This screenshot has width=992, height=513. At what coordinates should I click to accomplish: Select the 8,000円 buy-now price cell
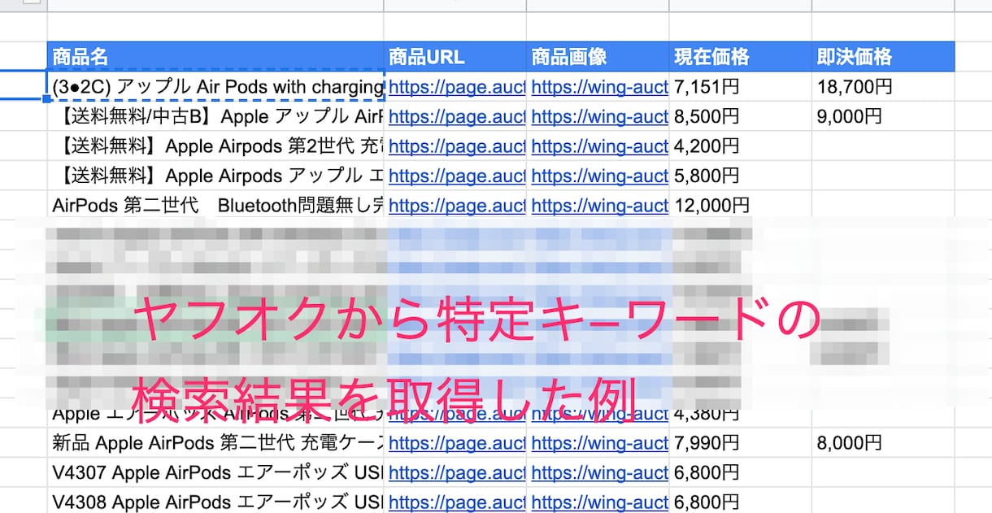coord(883,443)
